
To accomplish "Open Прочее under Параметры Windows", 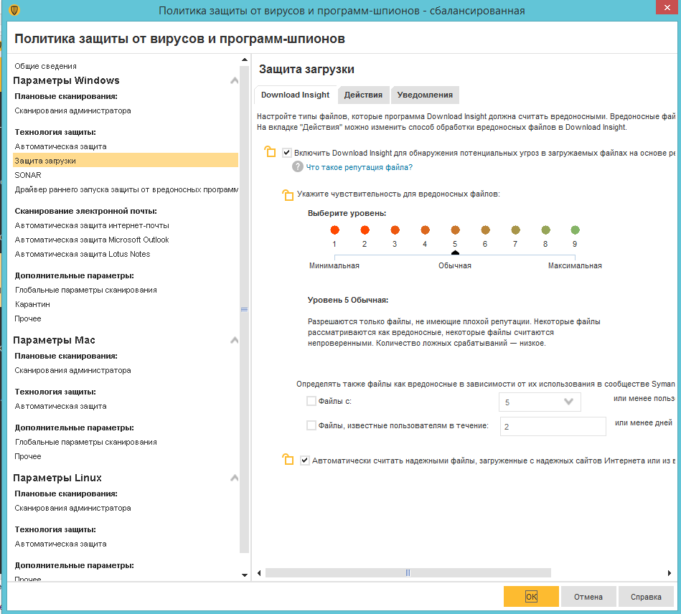I will click(28, 318).
